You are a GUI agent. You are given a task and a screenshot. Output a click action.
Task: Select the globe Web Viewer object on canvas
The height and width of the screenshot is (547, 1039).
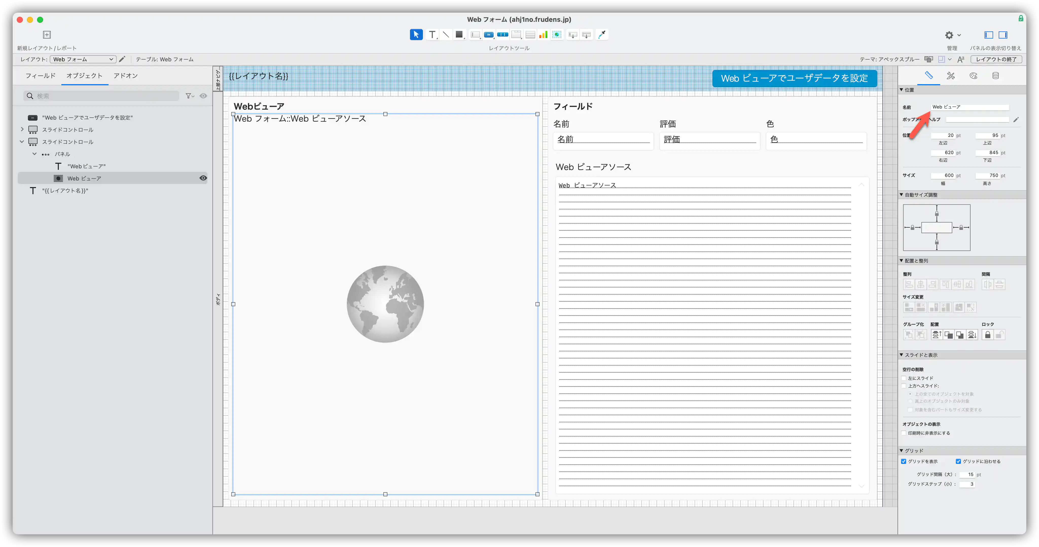(385, 304)
